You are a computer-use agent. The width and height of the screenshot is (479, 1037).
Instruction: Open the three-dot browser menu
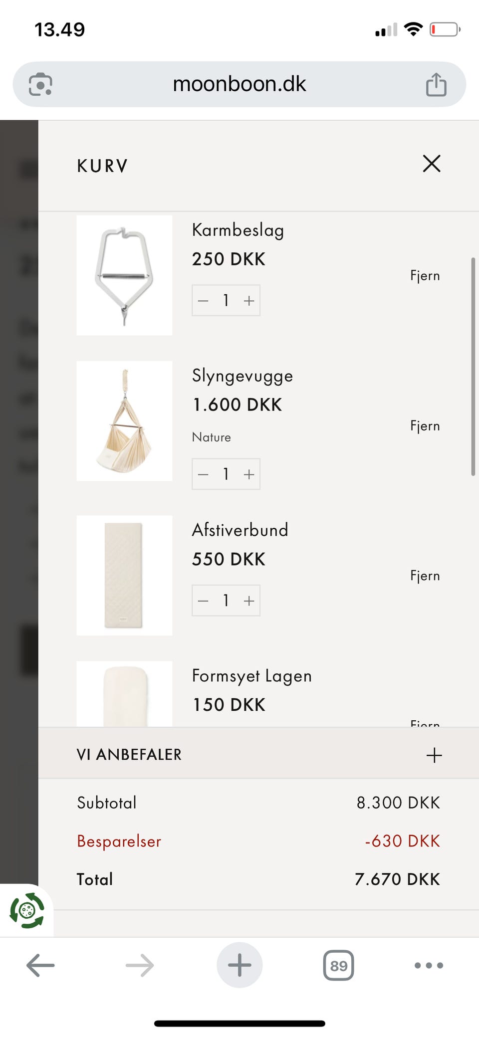429,965
